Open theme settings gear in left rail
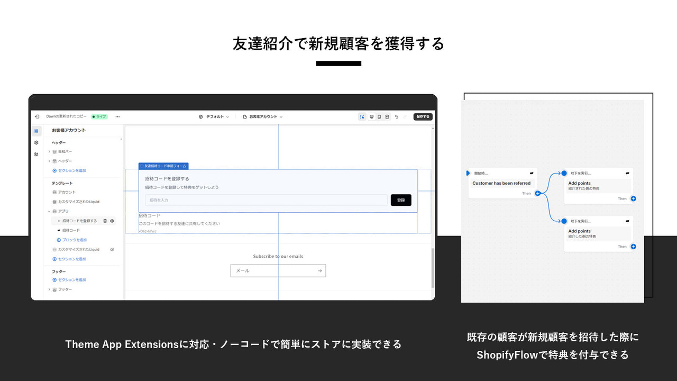Viewport: 677px width, 381px height. pos(36,142)
